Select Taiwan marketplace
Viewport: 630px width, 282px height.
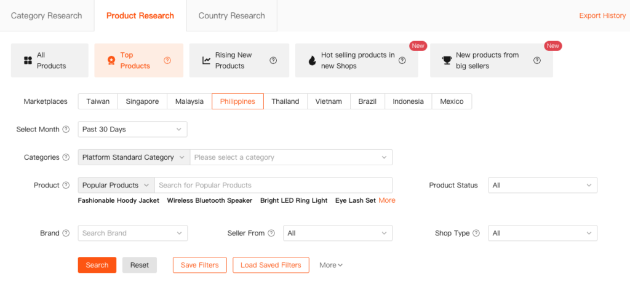click(98, 101)
